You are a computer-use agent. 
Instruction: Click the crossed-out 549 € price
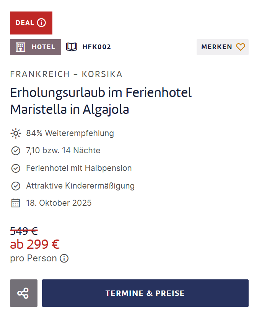(23, 231)
